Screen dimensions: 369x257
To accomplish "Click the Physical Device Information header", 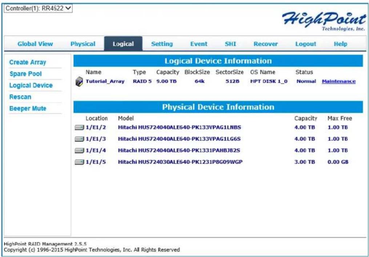I will click(218, 107).
